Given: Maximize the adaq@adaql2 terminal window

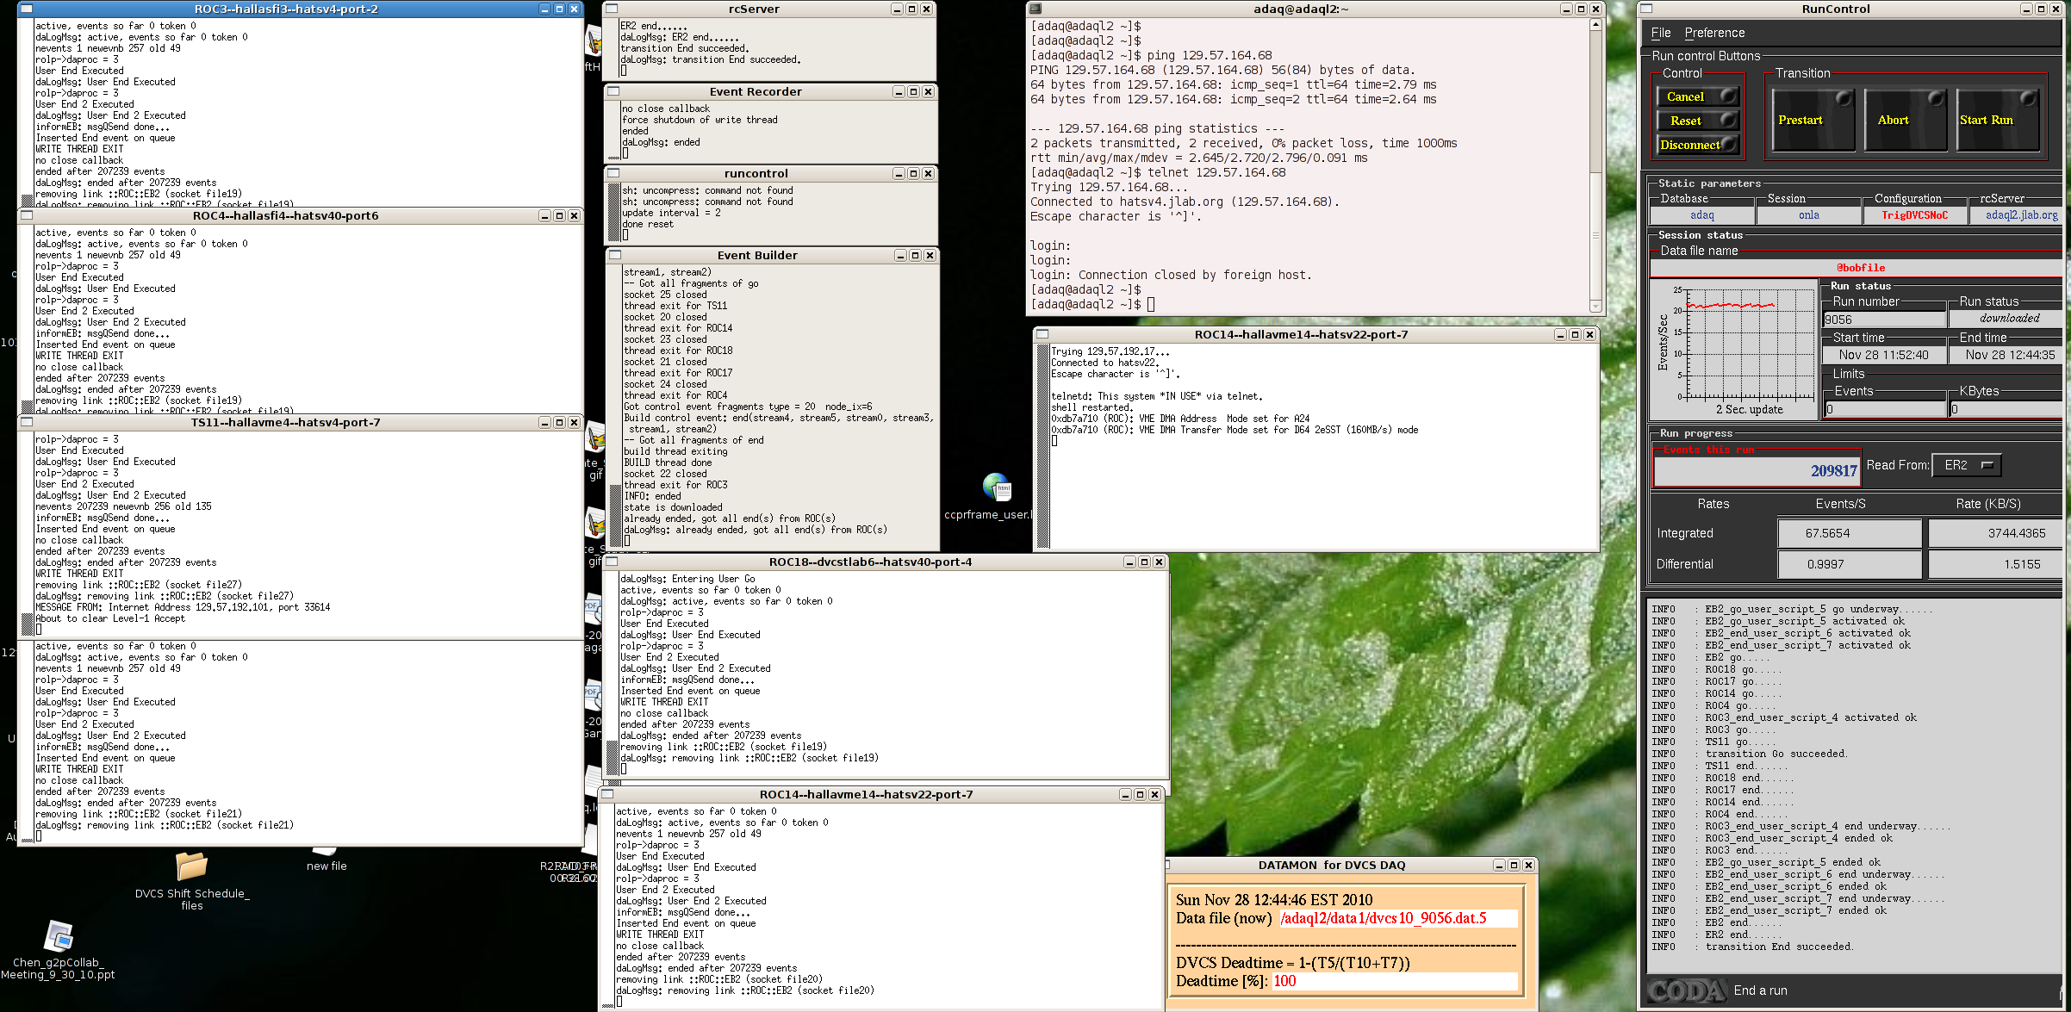Looking at the screenshot, I should [x=1581, y=9].
